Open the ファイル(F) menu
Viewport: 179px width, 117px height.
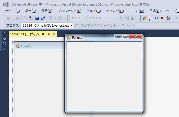tap(11, 11)
